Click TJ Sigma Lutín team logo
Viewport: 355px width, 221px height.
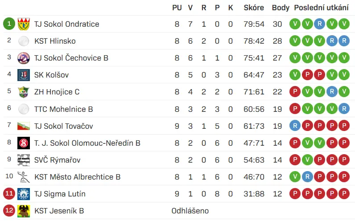(x=24, y=194)
